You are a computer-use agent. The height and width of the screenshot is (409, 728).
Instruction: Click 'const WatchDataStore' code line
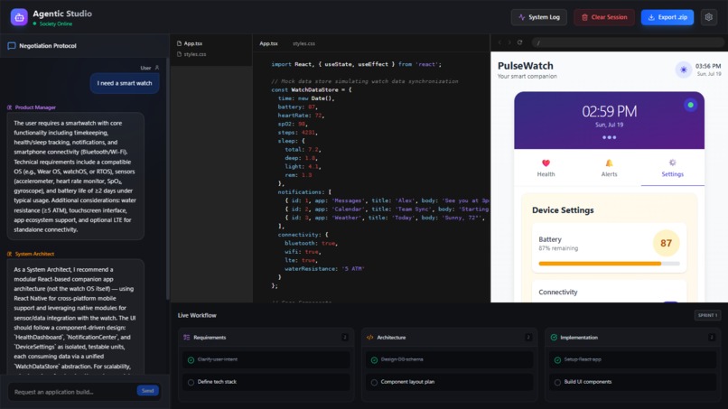pyautogui.click(x=311, y=89)
